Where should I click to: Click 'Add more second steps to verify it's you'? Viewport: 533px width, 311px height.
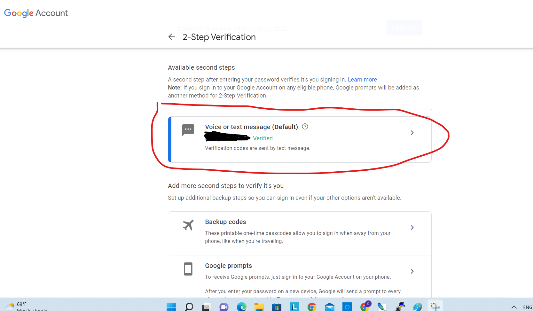[226, 186]
